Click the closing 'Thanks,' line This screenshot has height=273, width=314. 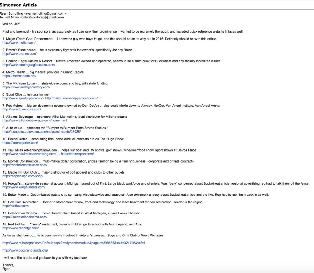[8, 265]
